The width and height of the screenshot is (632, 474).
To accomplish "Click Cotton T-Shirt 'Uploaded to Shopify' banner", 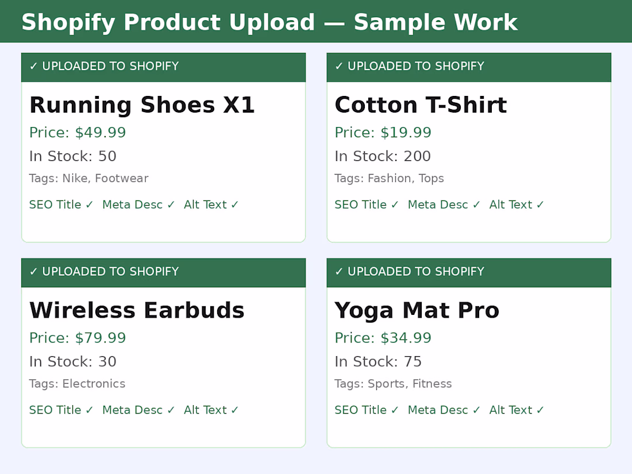I will click(x=468, y=67).
